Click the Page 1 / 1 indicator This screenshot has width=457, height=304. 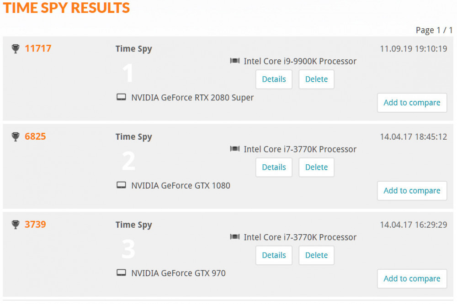434,30
